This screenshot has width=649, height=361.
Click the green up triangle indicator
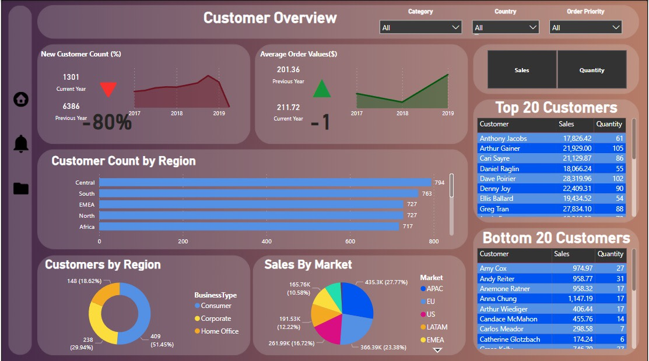[322, 89]
